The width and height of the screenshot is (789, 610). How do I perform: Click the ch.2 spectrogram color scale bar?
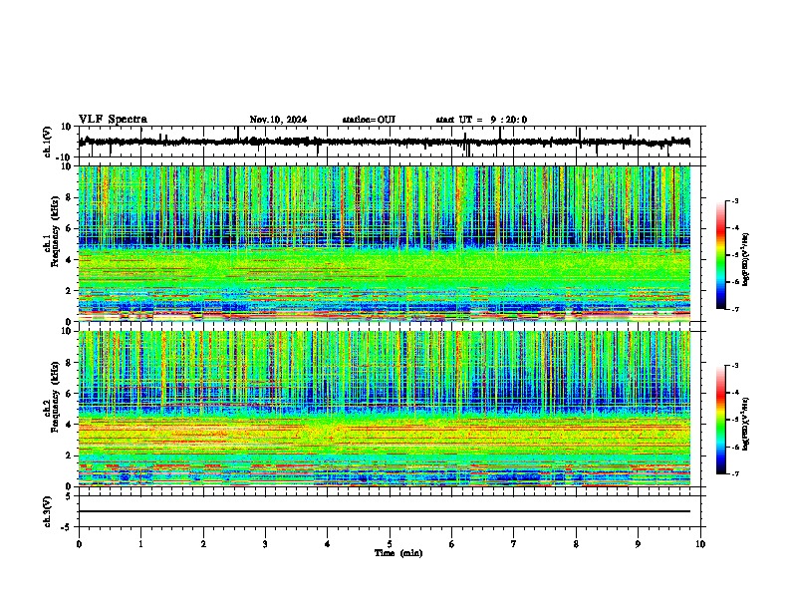(721, 420)
